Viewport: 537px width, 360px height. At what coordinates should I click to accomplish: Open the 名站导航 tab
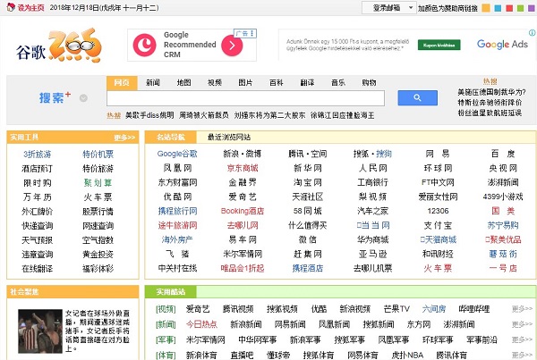171,137
